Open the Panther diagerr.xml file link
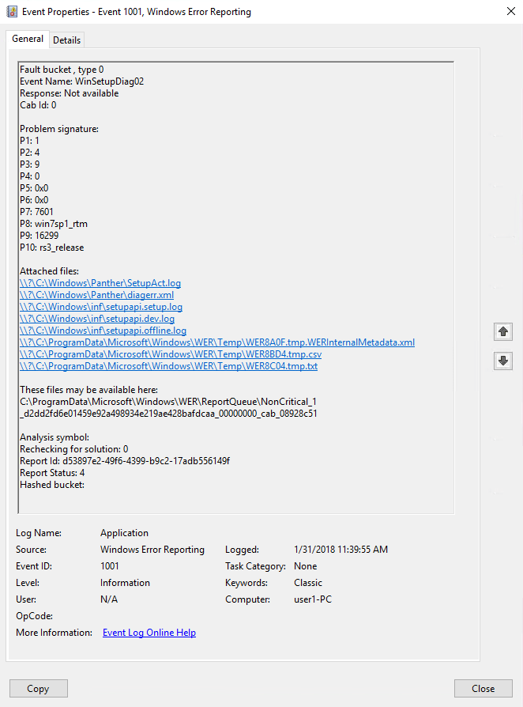523x707 pixels. (x=97, y=295)
